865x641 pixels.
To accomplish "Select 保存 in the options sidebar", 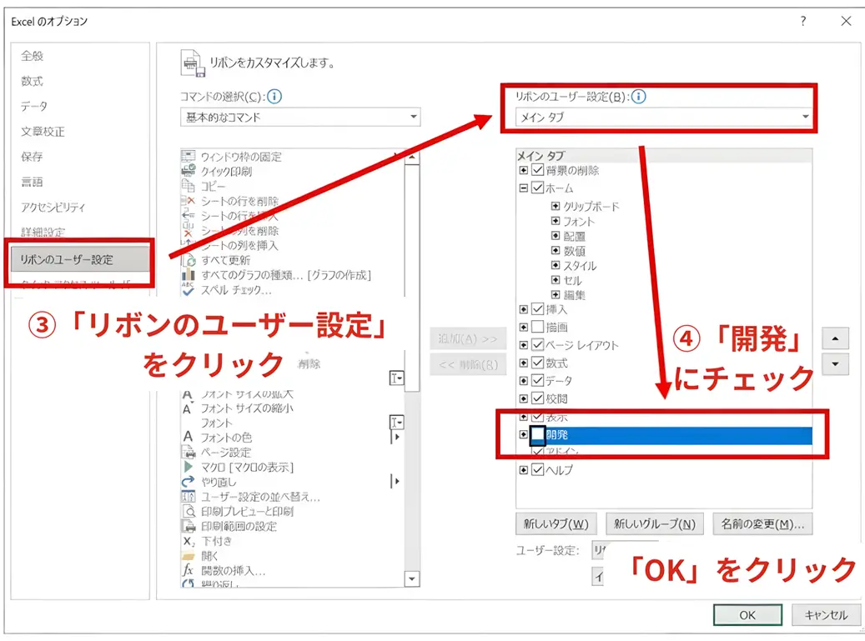I will 32,157.
